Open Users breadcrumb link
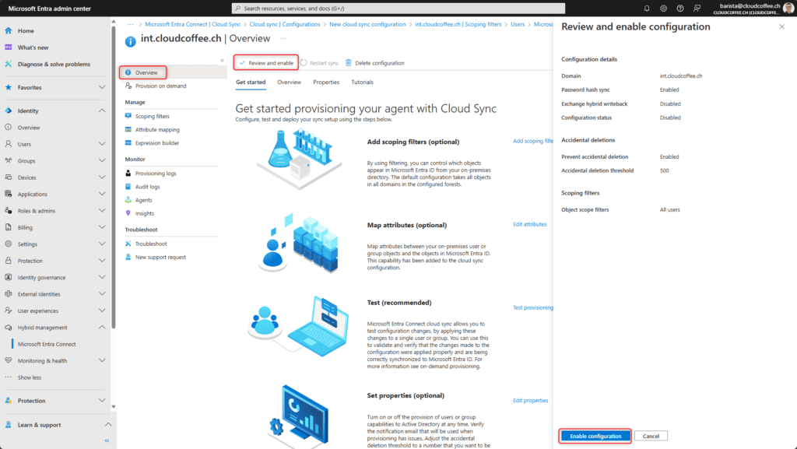This screenshot has width=797, height=449. [518, 24]
